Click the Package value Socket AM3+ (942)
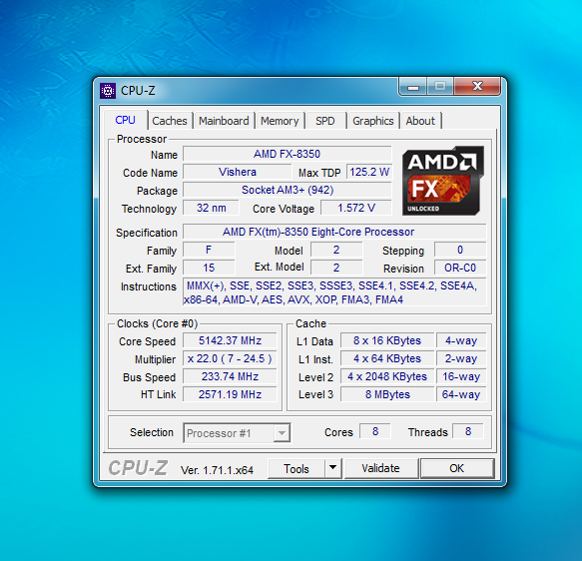582x561 pixels. point(287,190)
